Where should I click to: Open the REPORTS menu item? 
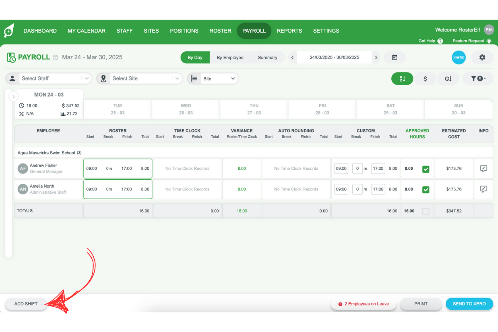click(289, 31)
